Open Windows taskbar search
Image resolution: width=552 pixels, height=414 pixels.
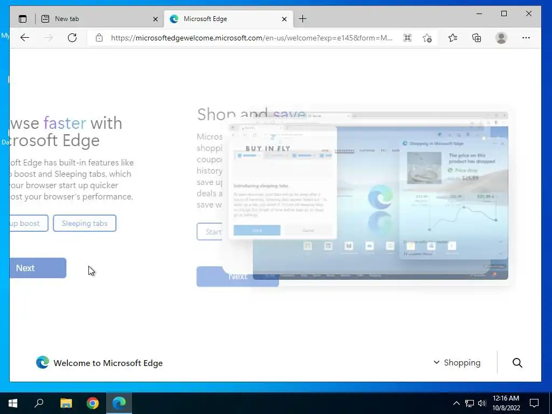coord(39,403)
